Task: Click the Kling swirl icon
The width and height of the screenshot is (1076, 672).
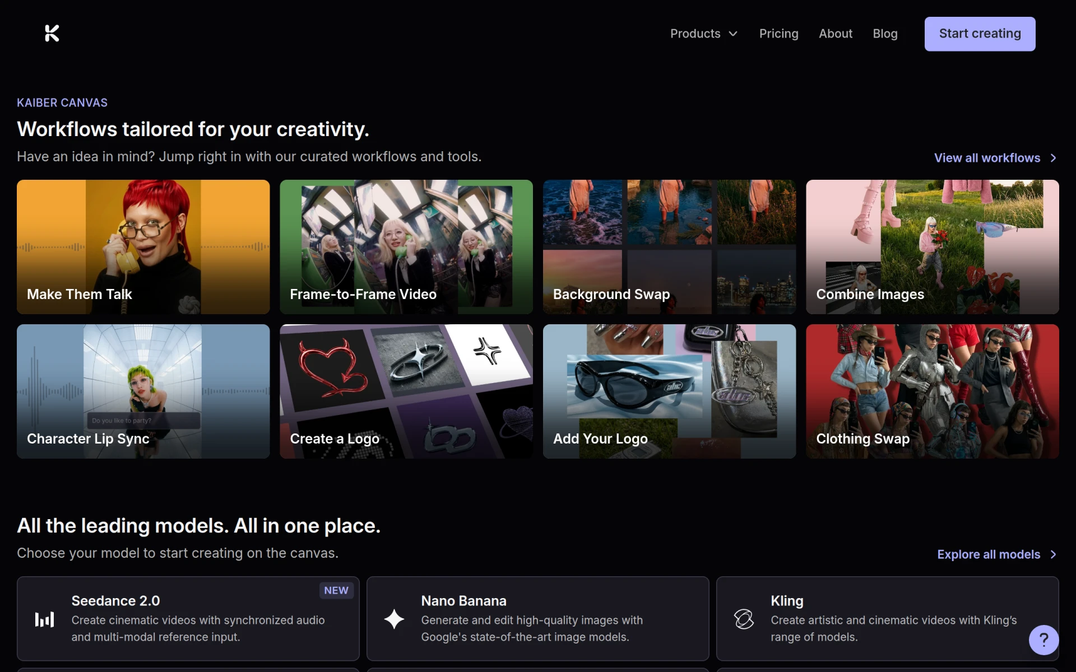Action: coord(744,619)
